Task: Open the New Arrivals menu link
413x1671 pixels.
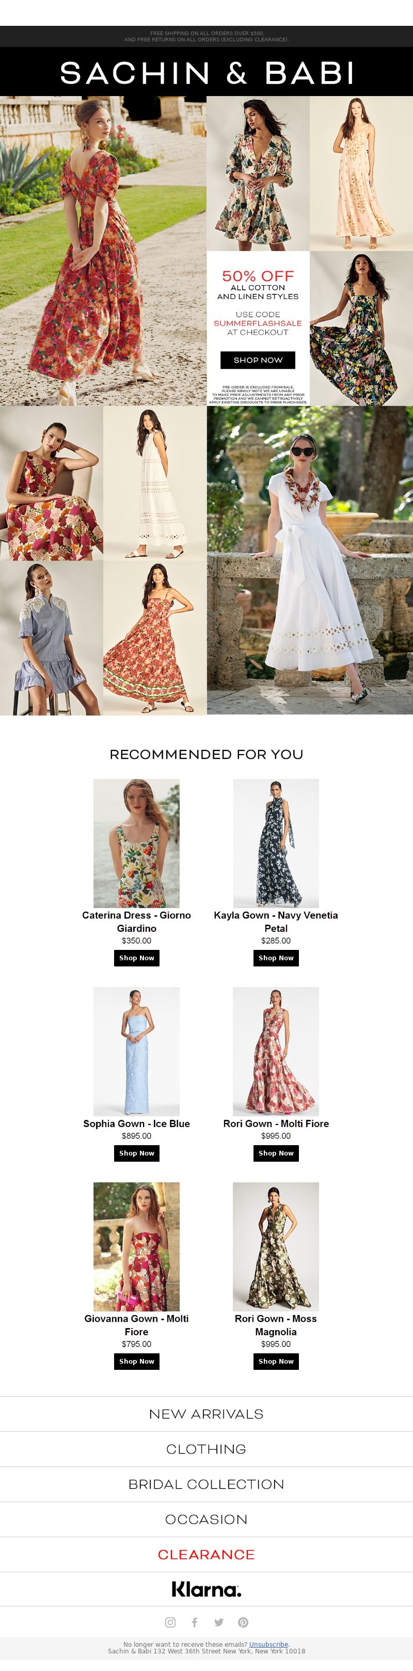Action: (x=206, y=1414)
